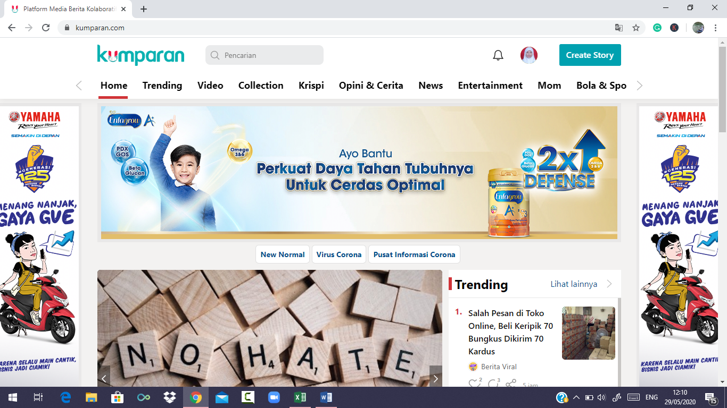Click the kumparan logo
727x408 pixels.
point(141,55)
